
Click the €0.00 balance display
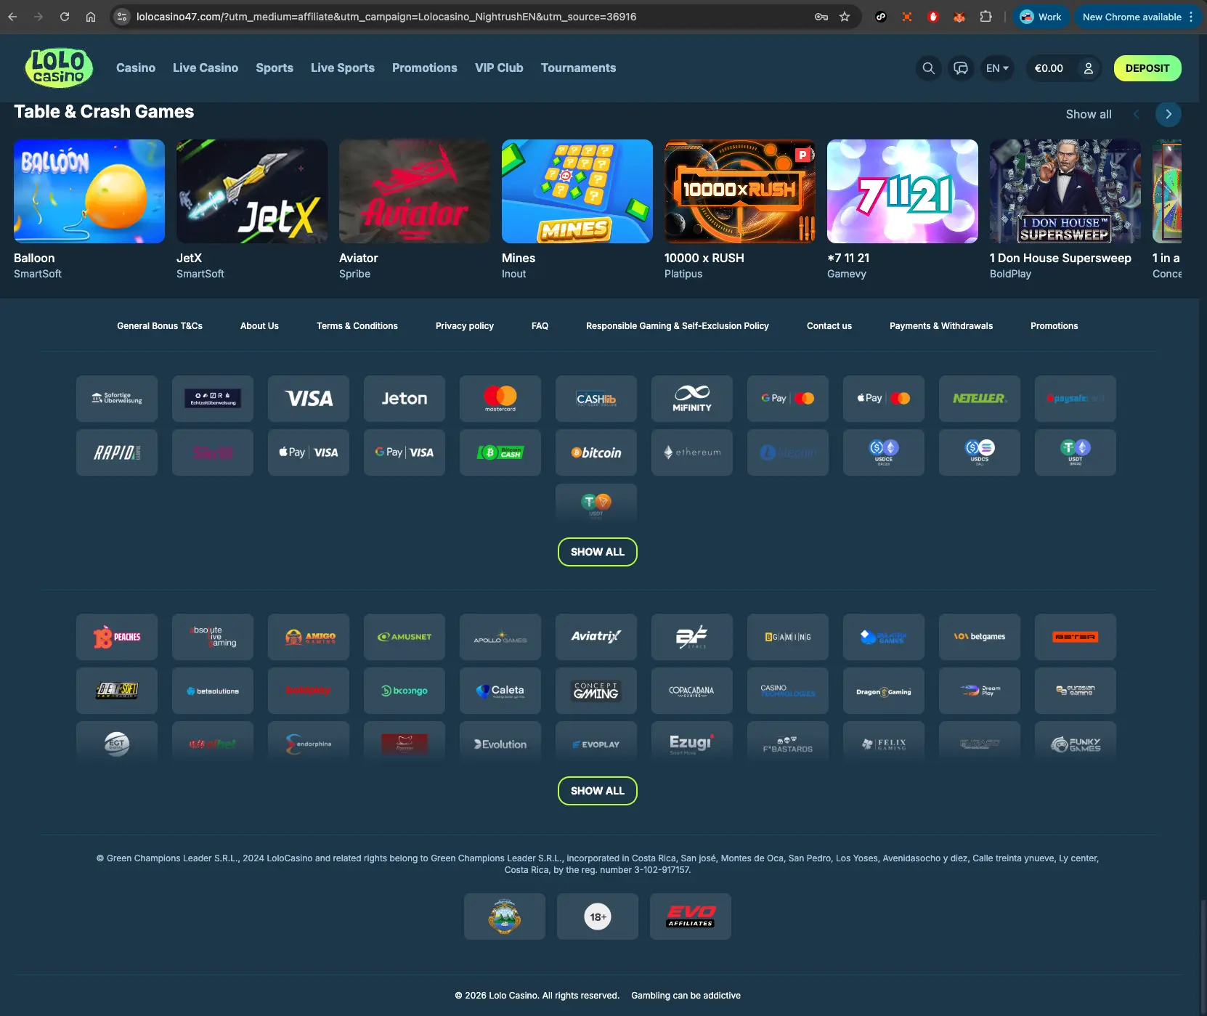pos(1049,68)
